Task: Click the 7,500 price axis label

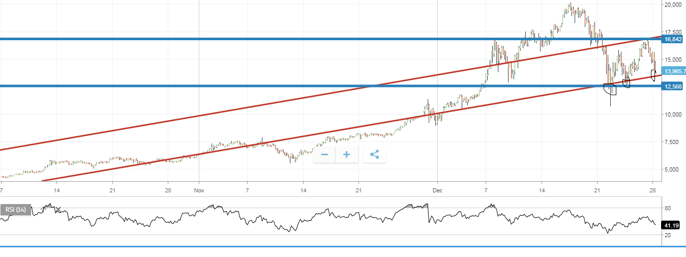Action: [671, 142]
